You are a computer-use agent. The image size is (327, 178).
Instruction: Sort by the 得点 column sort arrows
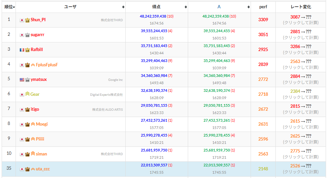click(185, 7)
